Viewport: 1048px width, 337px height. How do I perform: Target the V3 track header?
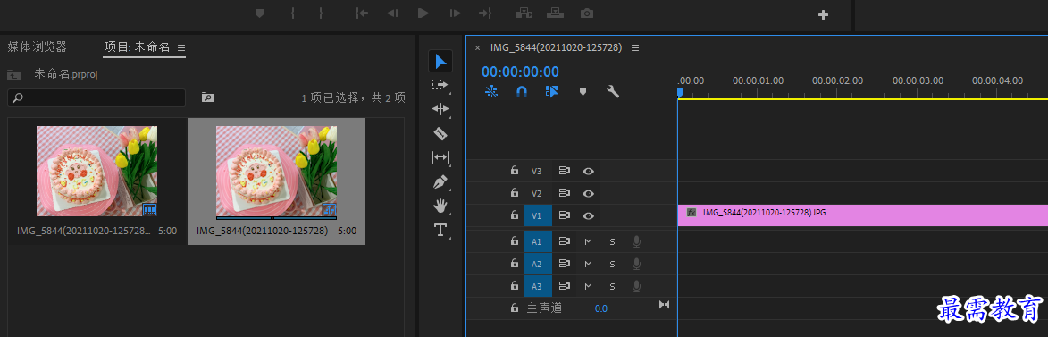tap(537, 171)
